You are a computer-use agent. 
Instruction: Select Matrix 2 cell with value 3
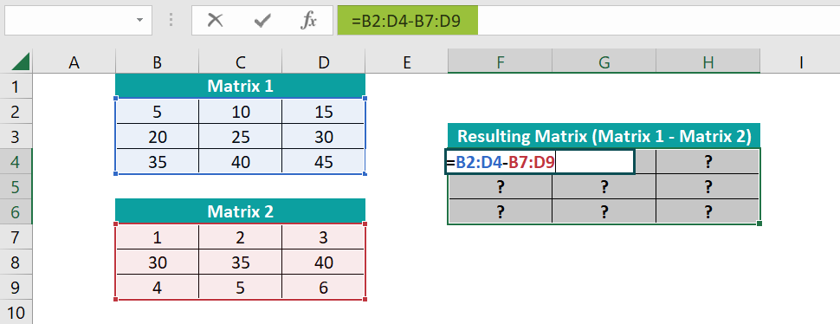point(323,237)
